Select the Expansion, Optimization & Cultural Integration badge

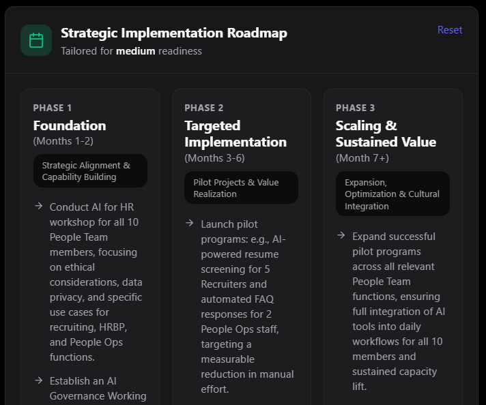click(392, 194)
